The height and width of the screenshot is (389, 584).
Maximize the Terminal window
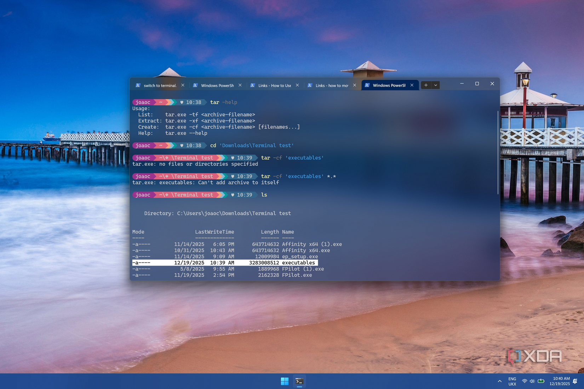pyautogui.click(x=477, y=84)
